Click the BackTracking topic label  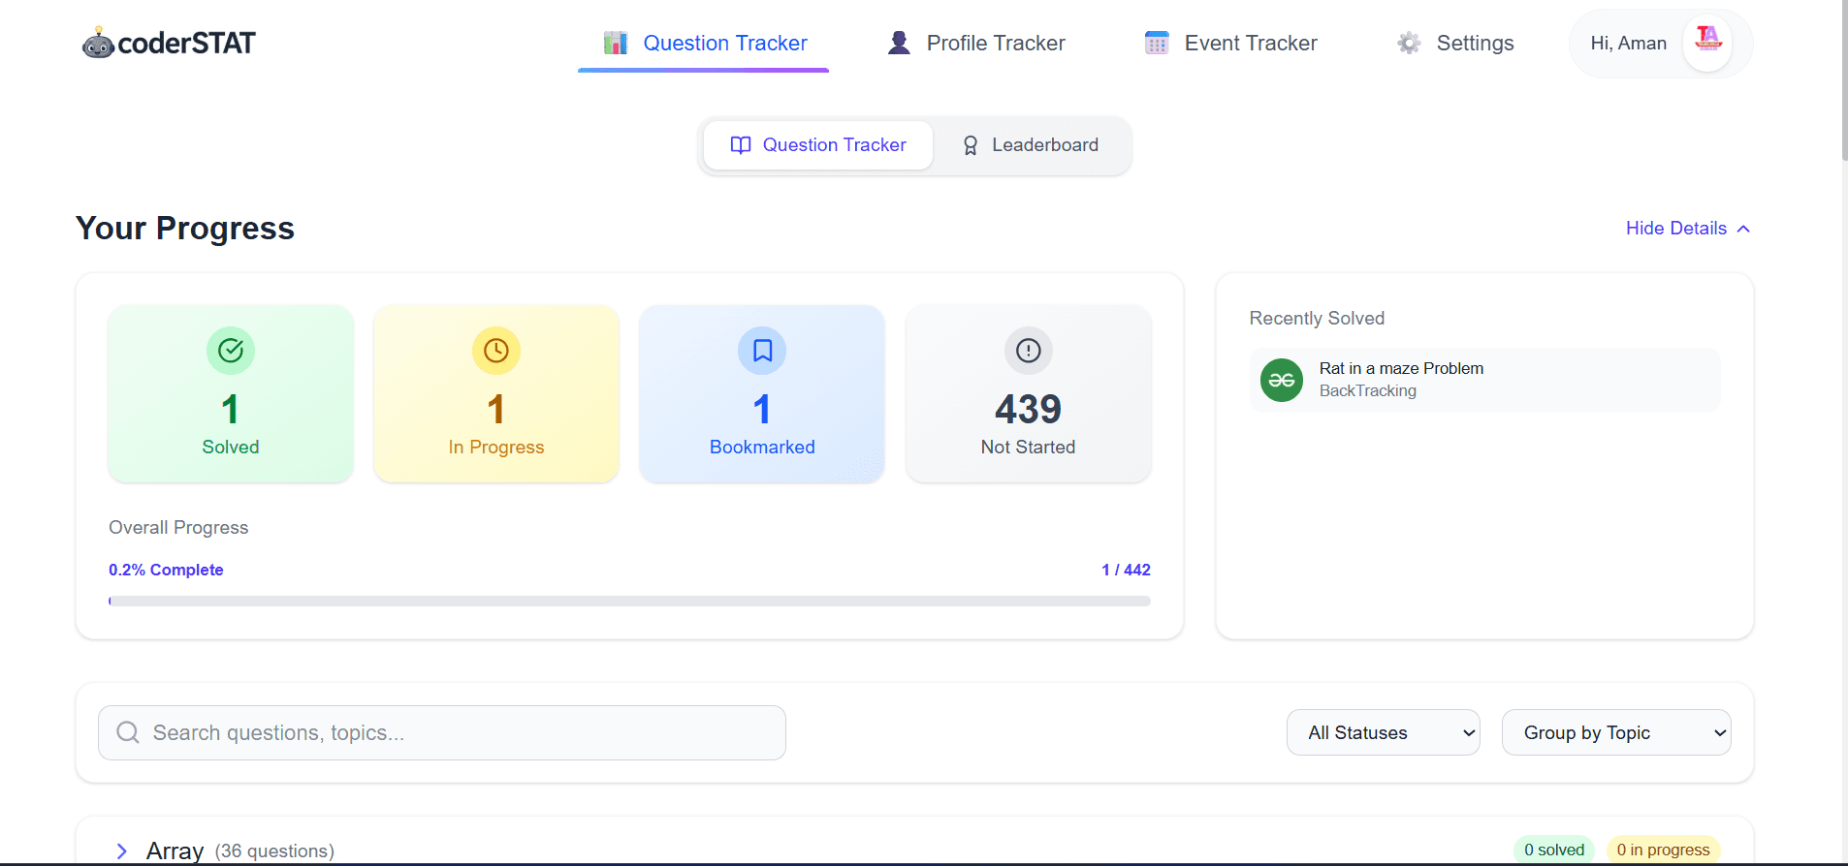(x=1368, y=390)
